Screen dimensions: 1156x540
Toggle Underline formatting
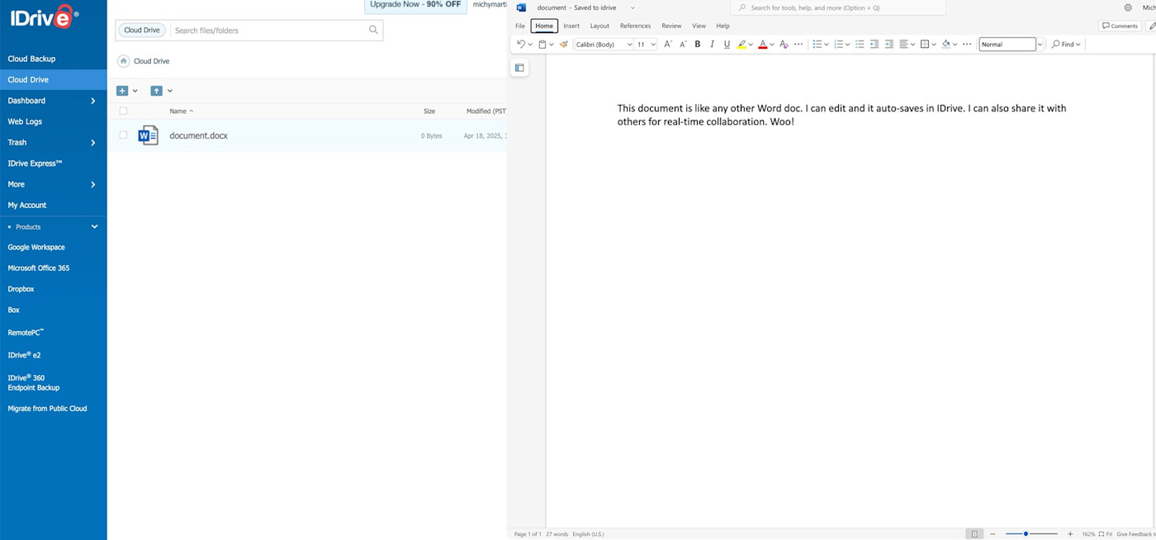[x=727, y=45]
